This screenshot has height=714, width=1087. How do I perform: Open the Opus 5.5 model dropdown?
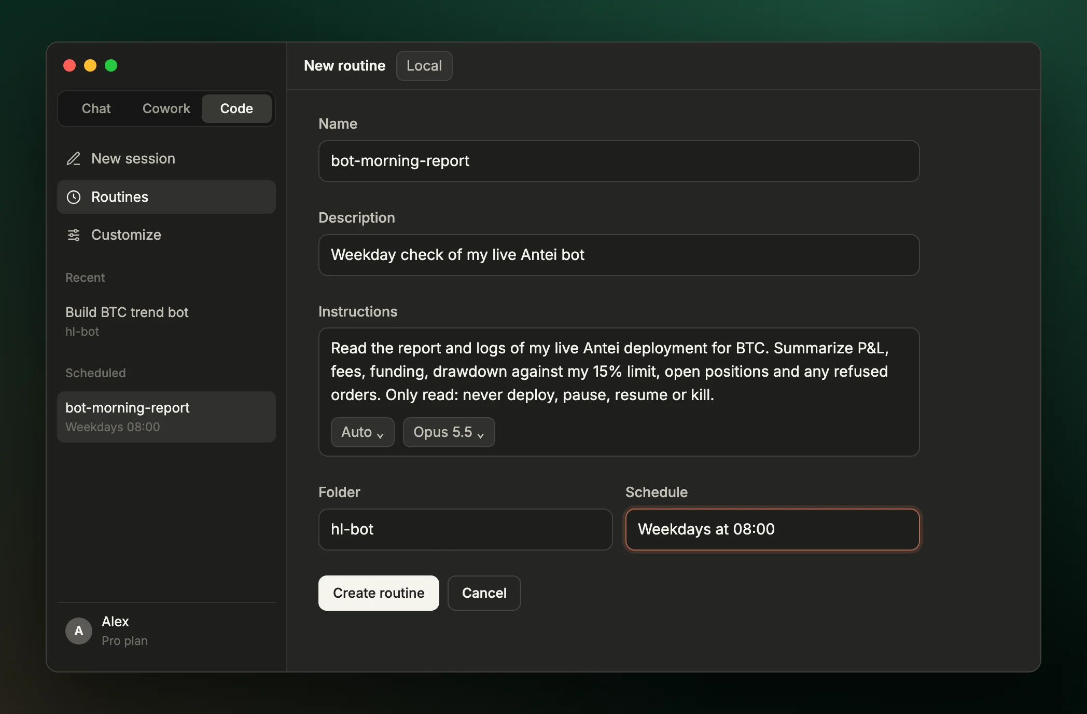(x=449, y=432)
